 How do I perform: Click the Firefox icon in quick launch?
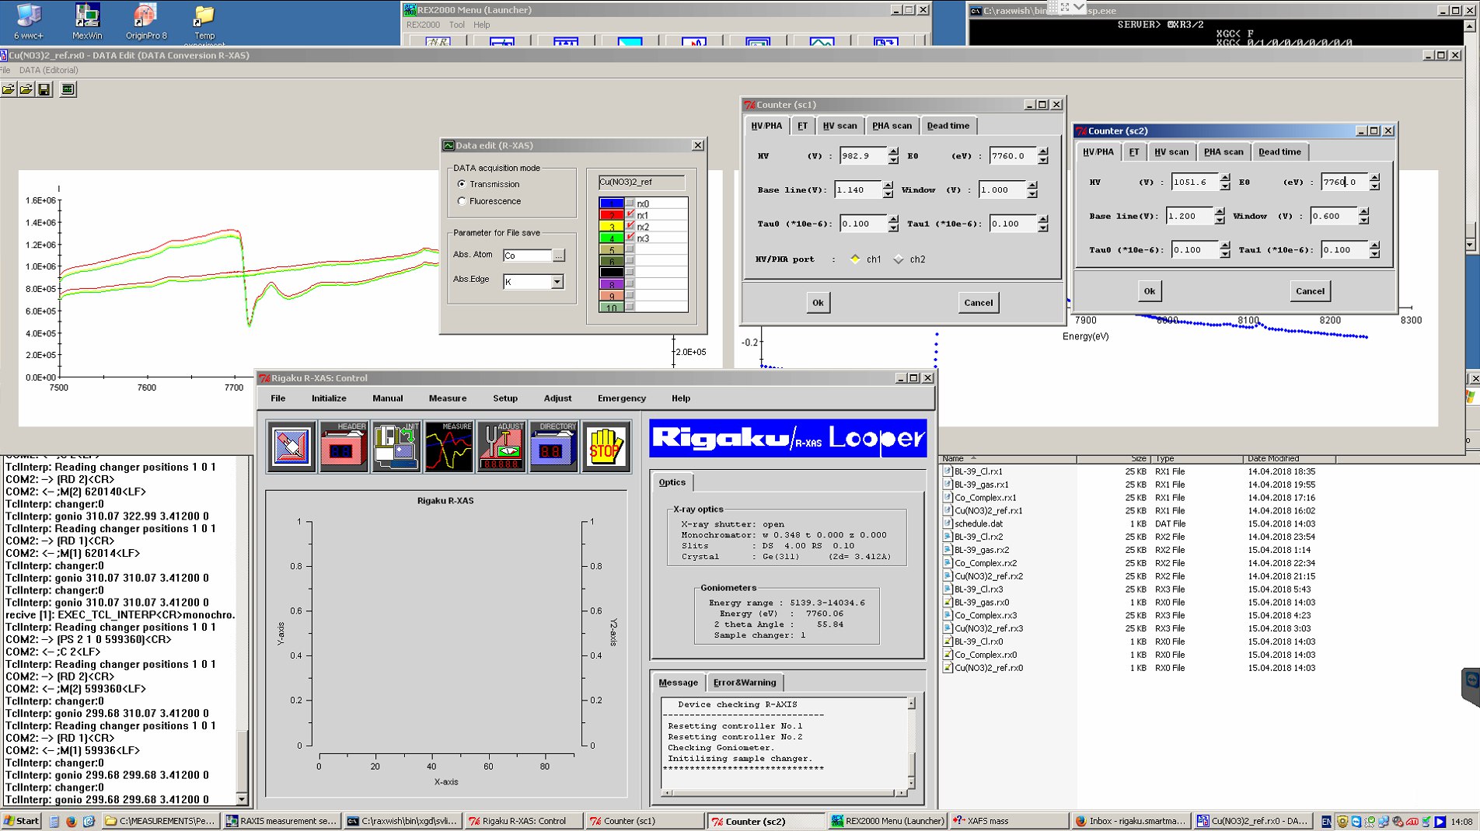click(x=72, y=821)
